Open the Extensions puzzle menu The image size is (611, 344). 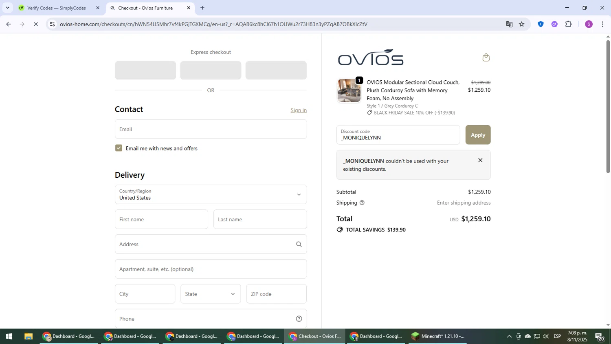pyautogui.click(x=569, y=24)
